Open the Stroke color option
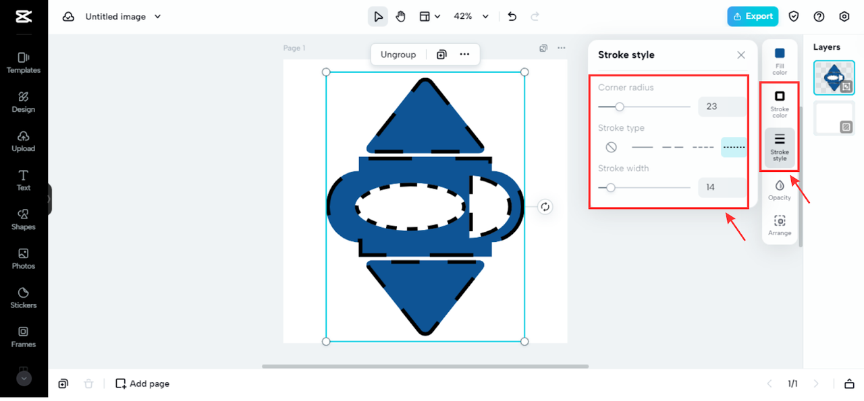The width and height of the screenshot is (864, 401). pyautogui.click(x=780, y=104)
